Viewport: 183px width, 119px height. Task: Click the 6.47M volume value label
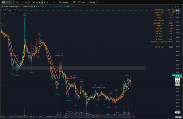pos(178,112)
